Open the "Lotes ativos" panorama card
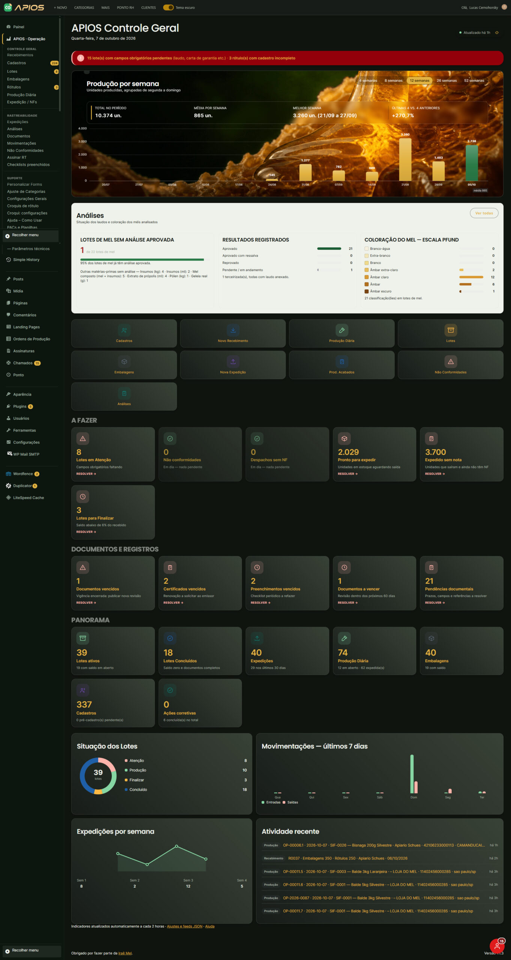Screen dimensions: 511x960 click(x=113, y=651)
